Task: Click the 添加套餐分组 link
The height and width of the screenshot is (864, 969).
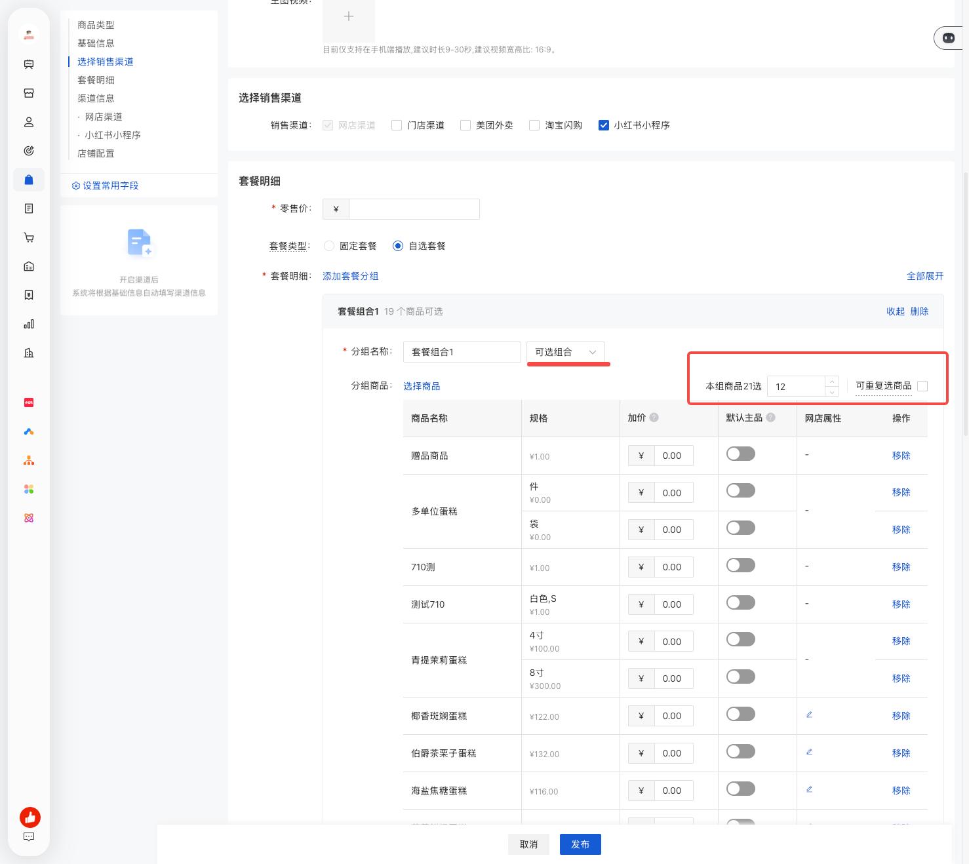Action: click(350, 276)
